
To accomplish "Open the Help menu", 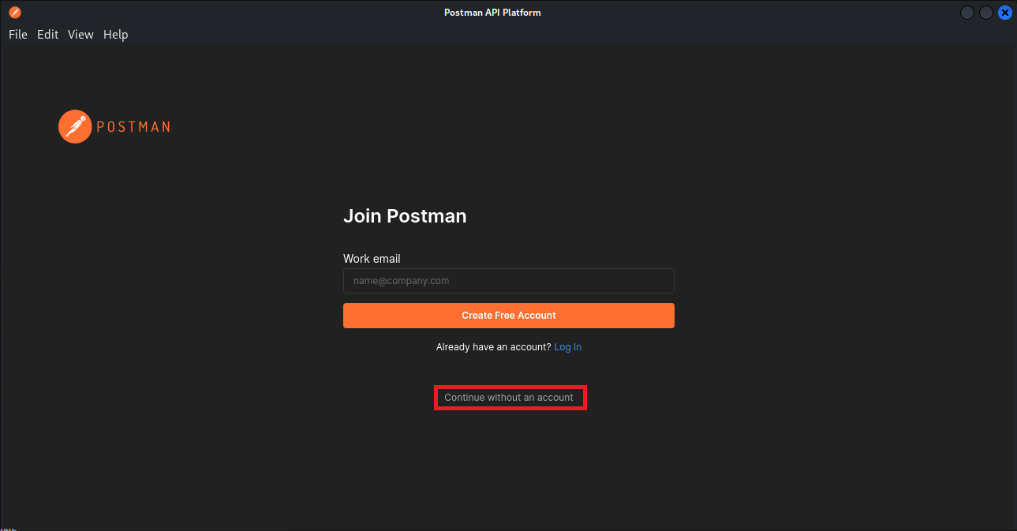I will (116, 35).
